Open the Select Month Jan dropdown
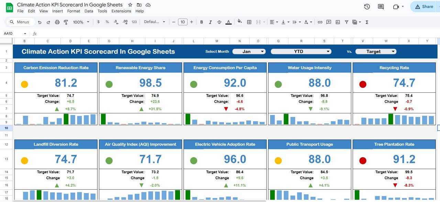 pyautogui.click(x=249, y=51)
